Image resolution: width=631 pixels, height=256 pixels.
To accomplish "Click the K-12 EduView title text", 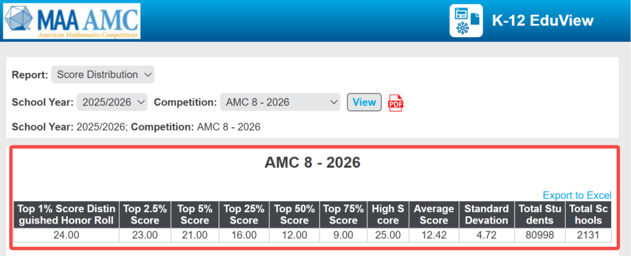I will (x=542, y=21).
